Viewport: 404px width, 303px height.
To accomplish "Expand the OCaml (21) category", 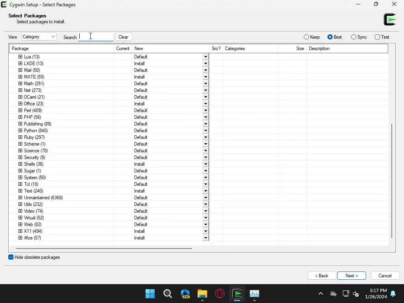I will point(21,97).
